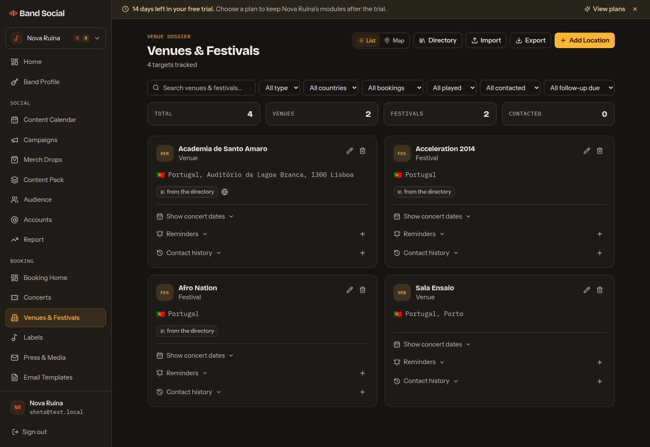Open the Nova Ruína band switcher
Image resolution: width=650 pixels, height=447 pixels.
(55, 38)
